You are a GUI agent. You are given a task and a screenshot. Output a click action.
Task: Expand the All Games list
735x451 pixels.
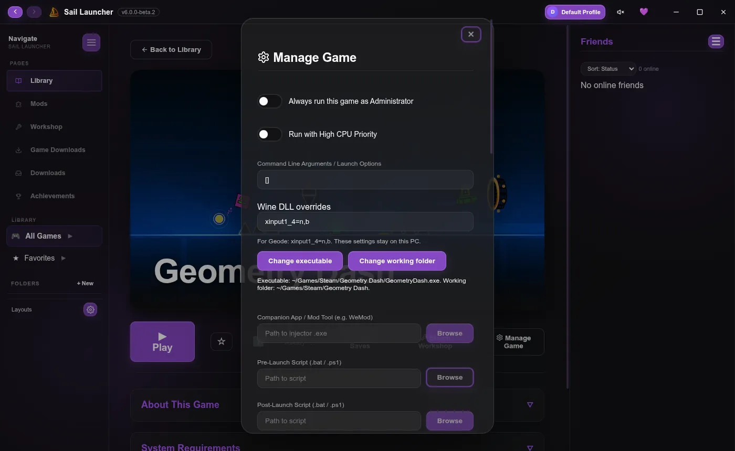(x=70, y=236)
